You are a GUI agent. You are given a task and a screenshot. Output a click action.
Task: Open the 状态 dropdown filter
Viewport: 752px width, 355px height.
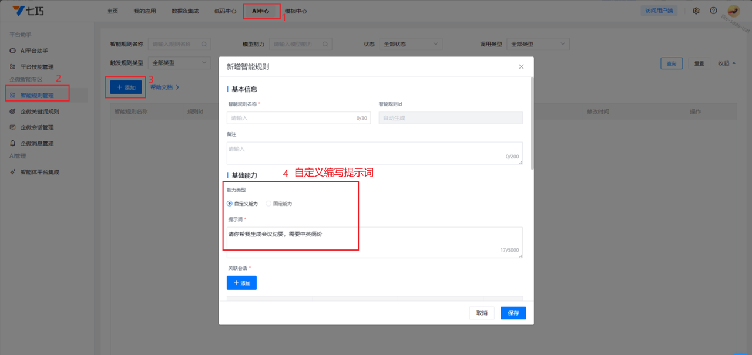click(411, 44)
